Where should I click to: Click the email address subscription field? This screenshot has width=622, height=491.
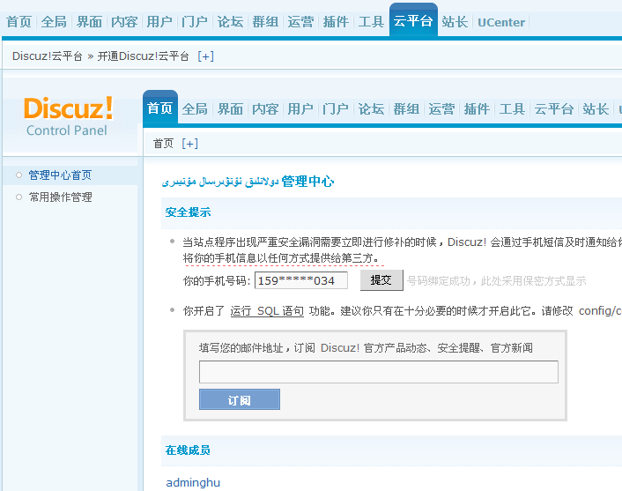pyautogui.click(x=379, y=372)
